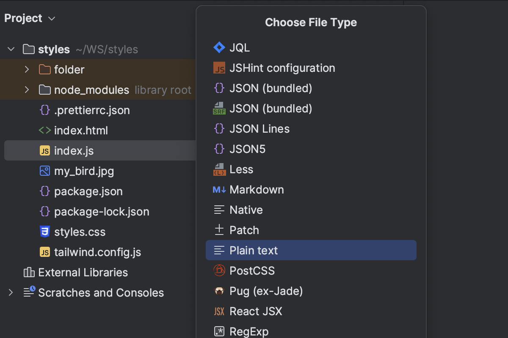Click the Markdown file type icon

(219, 189)
